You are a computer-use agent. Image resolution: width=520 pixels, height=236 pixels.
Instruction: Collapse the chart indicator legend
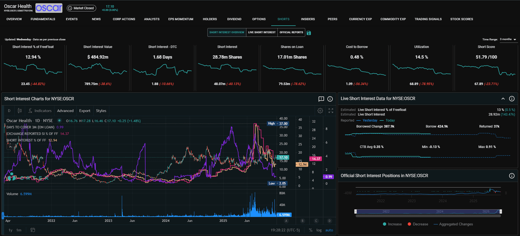tap(10, 147)
